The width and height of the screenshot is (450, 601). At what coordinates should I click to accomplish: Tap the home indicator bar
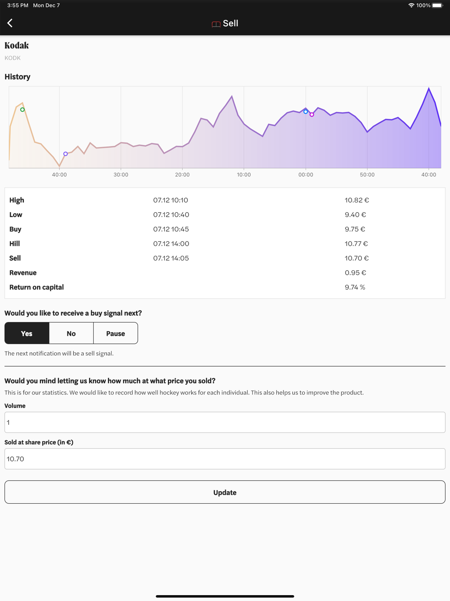[225, 596]
